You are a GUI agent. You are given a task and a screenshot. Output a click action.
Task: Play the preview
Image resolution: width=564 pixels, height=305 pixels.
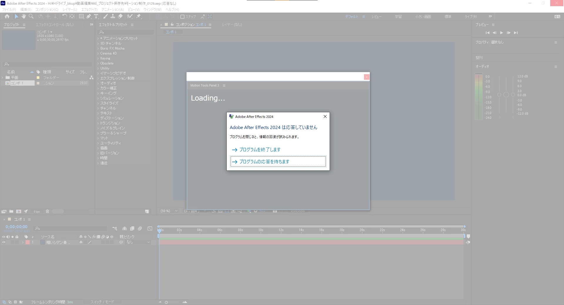click(501, 33)
